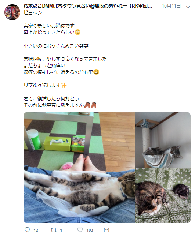Image resolution: width=195 pixels, height=236 pixels.
Task: Click the reply count 12
Action: click(x=36, y=230)
